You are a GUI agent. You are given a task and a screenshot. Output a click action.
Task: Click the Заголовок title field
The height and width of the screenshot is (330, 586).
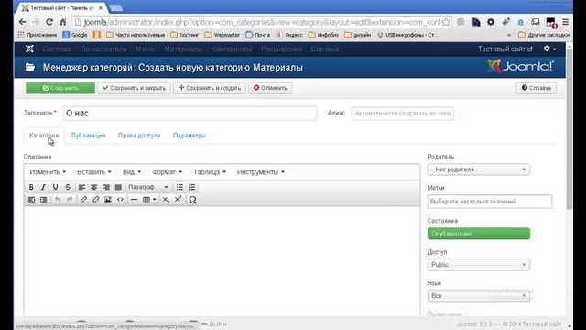tap(190, 114)
